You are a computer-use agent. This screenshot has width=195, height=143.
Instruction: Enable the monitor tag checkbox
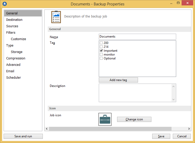[x=101, y=55]
